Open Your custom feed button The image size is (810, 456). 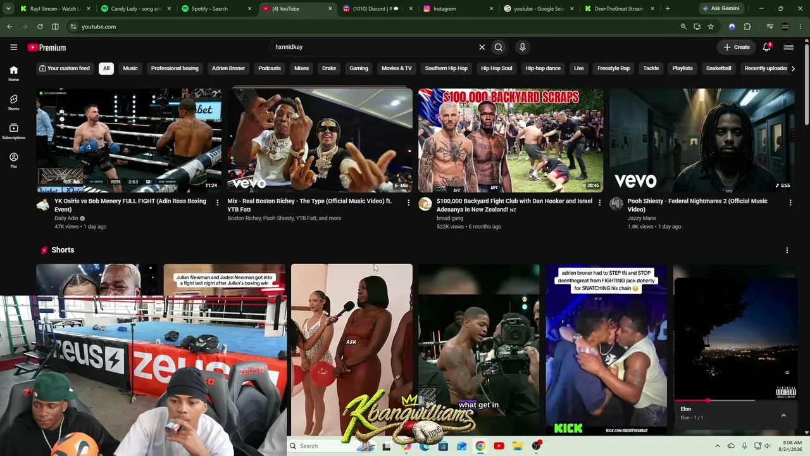point(65,68)
